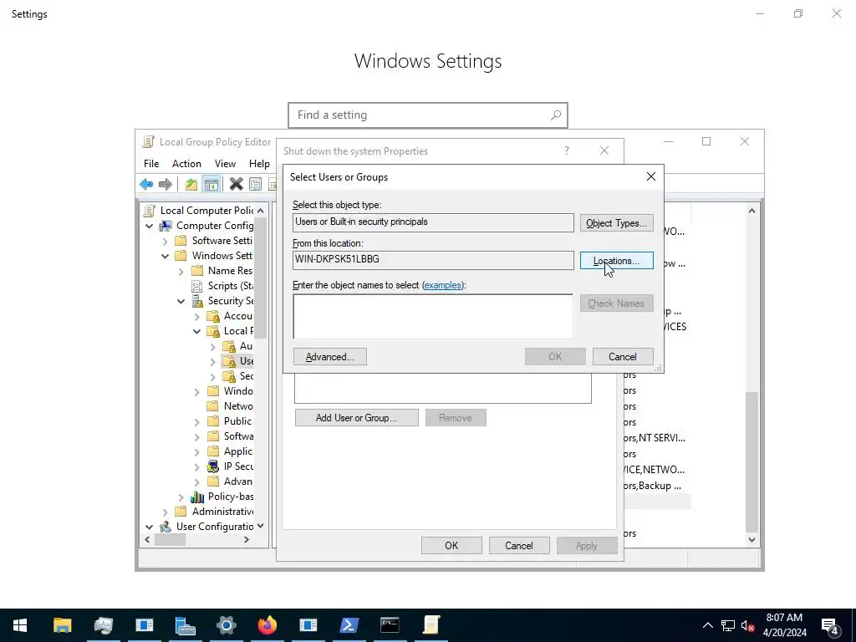Click the From this location field
The image size is (856, 642).
click(x=433, y=260)
